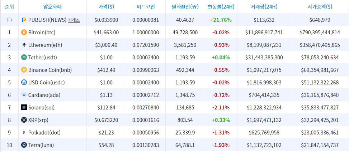Click the sponsored S icon in rank column
The height and width of the screenshot is (152, 349).
9,20
